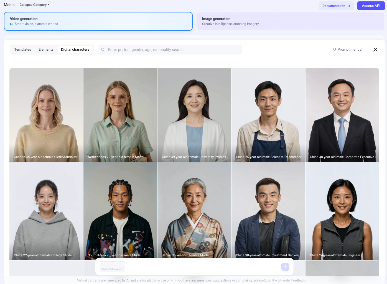Click the send arrow button in prompt box
This screenshot has height=284, width=387.
coord(285,267)
